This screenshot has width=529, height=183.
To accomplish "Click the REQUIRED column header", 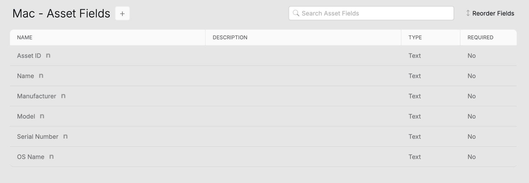I will coord(480,38).
